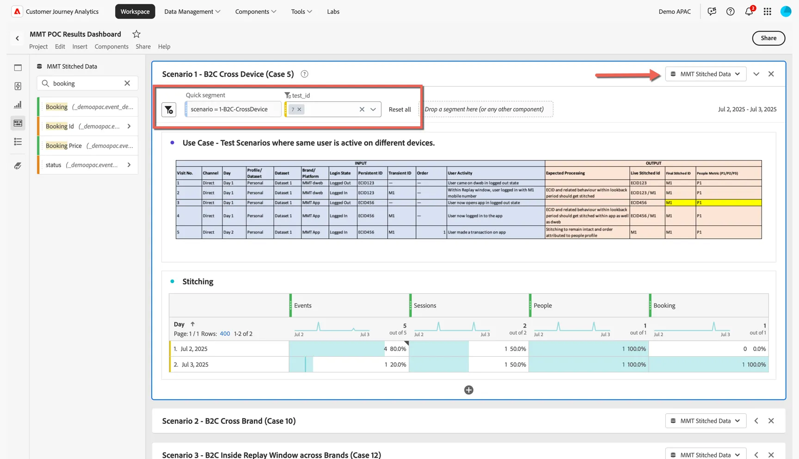The image size is (799, 459).
Task: Open the app switcher grid icon
Action: click(767, 12)
